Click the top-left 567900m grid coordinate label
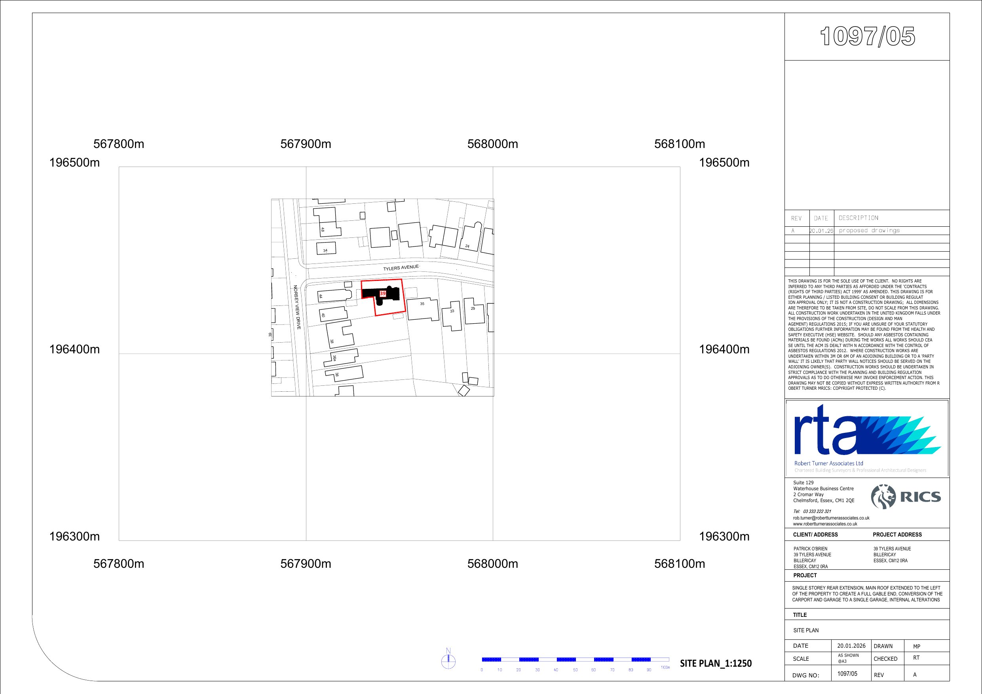Screen dimensions: 982x694 click(306, 144)
